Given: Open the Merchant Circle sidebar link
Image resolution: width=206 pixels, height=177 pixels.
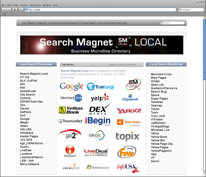Looking at the screenshot, I should click(161, 74).
